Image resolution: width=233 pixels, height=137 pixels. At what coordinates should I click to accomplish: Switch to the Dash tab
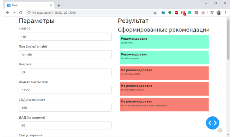pyautogui.click(x=28, y=5)
